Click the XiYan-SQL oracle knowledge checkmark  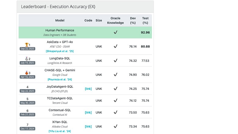[x=115, y=126]
